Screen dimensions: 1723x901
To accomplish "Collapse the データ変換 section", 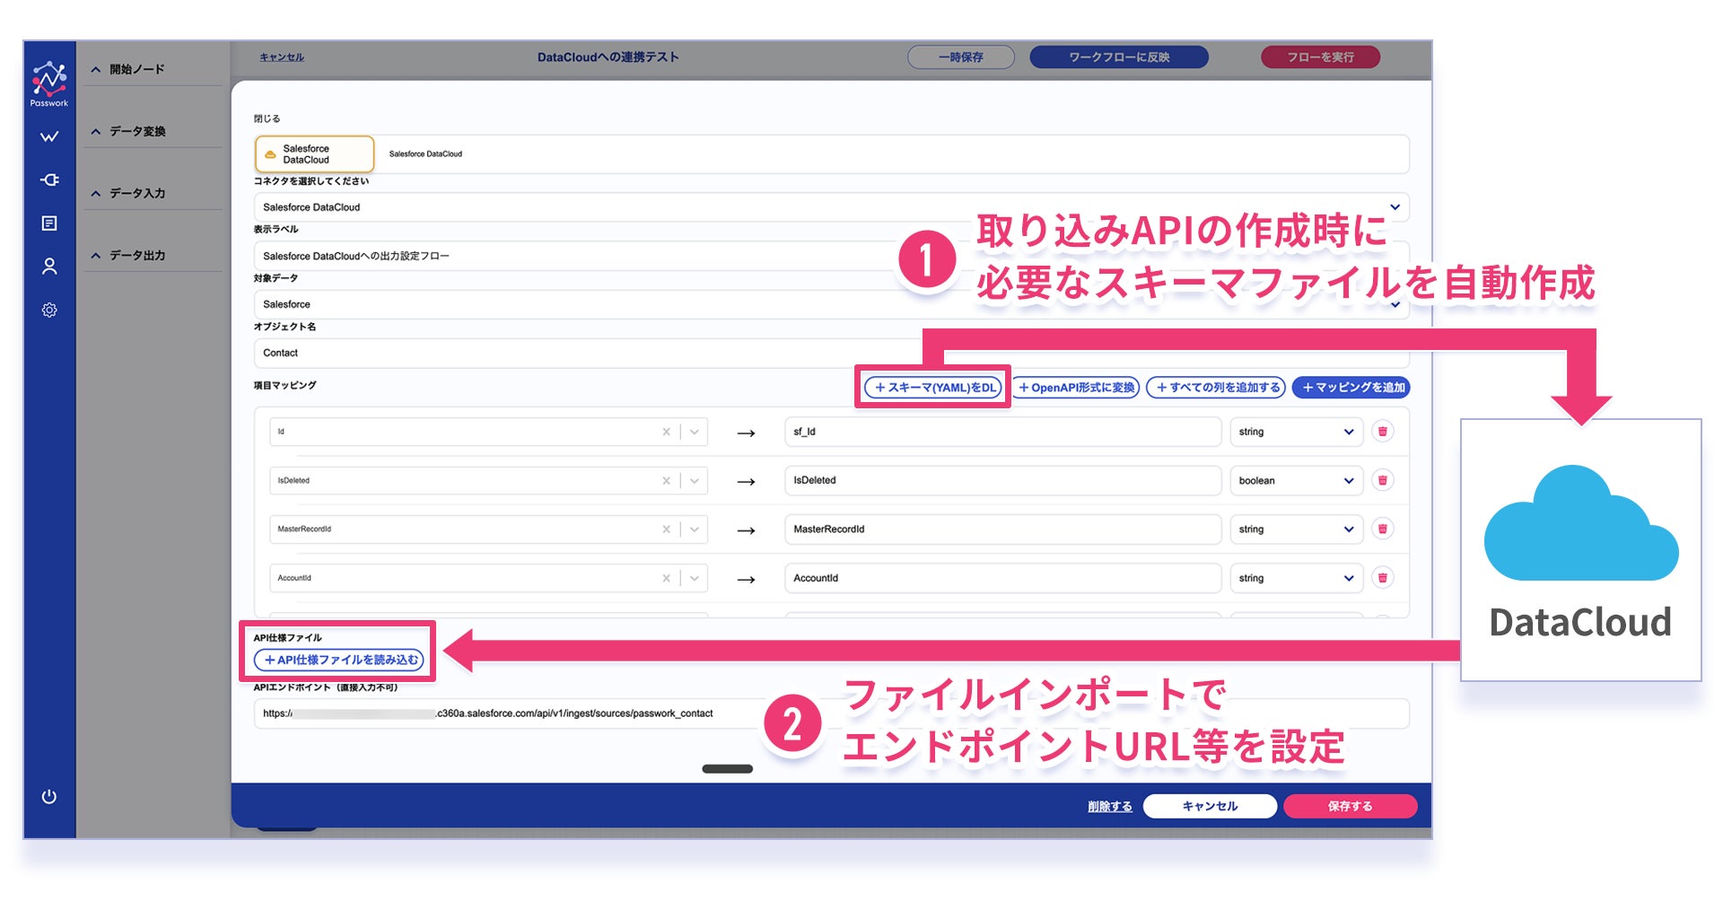I will 96,131.
